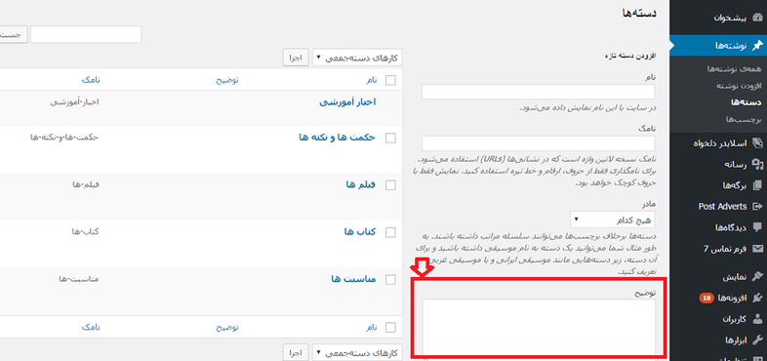Click the Plugins (افزونه‌ها) plug icon
This screenshot has height=361, width=767.
(x=757, y=298)
